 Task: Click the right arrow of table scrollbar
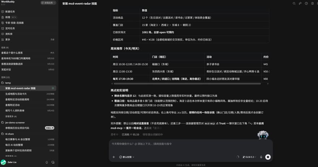tap(268, 83)
